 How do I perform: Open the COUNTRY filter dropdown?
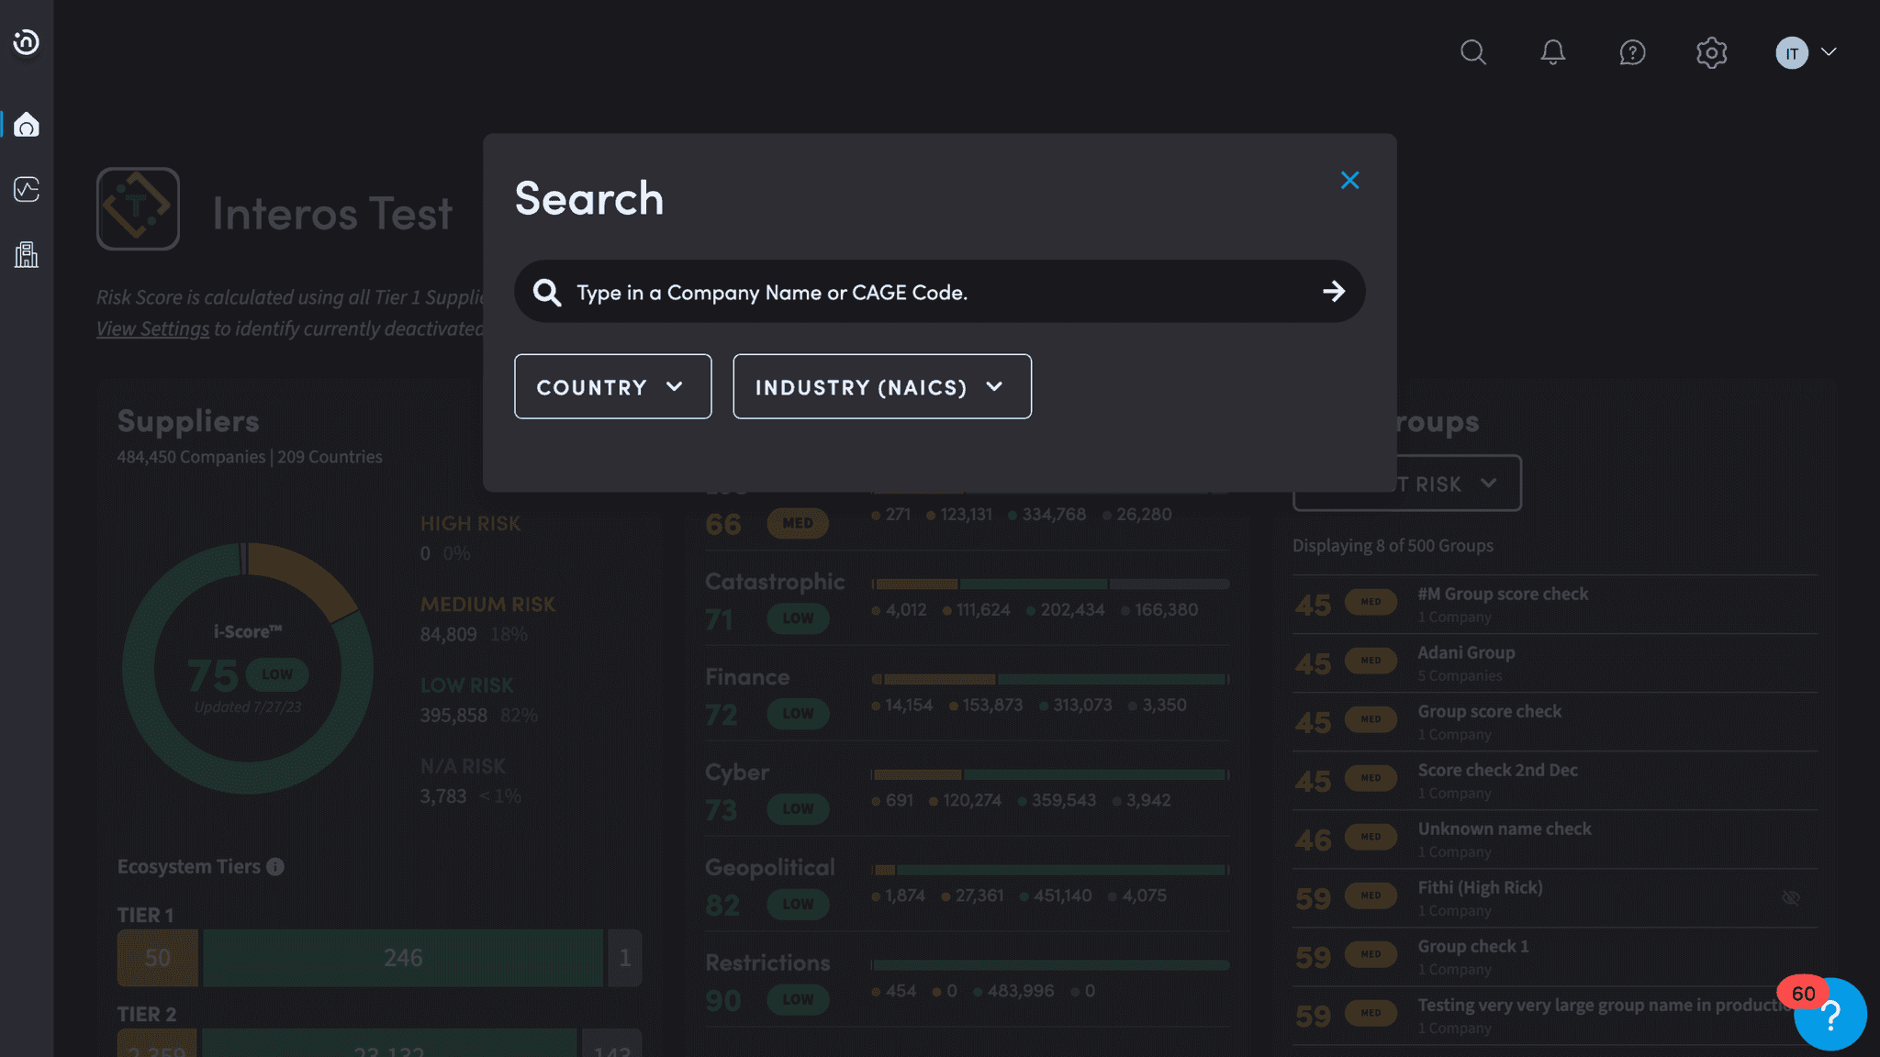[612, 386]
